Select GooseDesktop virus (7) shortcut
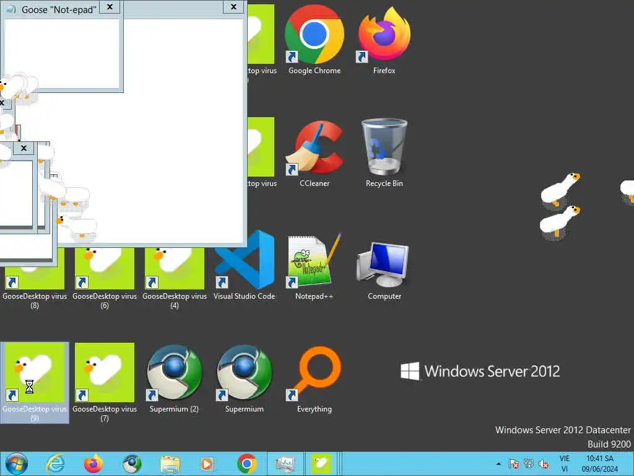This screenshot has width=634, height=476. [104, 382]
